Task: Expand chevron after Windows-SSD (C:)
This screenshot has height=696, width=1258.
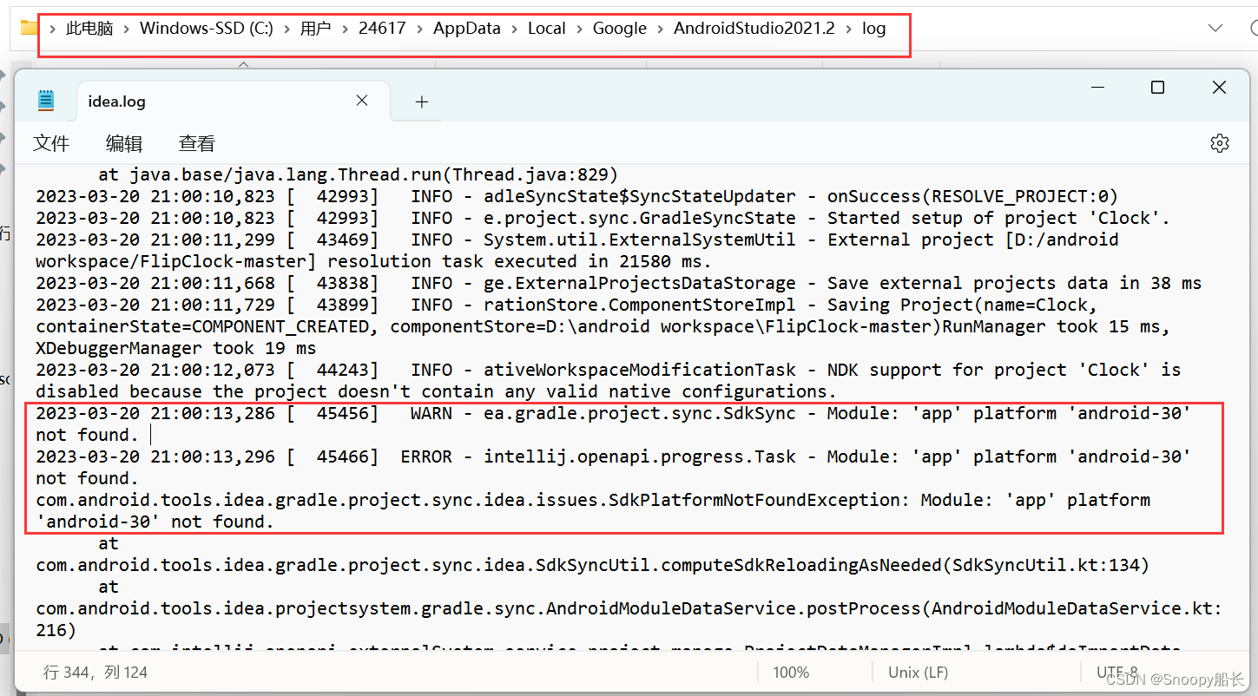Action: (287, 29)
